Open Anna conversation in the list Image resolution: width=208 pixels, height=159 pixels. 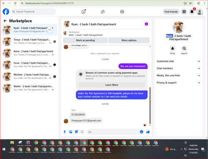coord(29,53)
